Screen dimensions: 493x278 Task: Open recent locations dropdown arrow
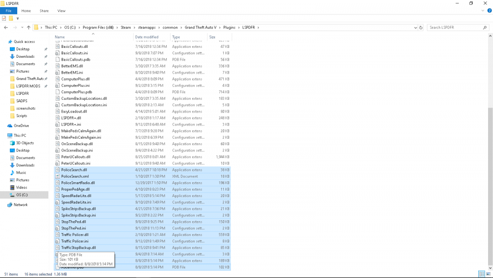pyautogui.click(x=22, y=27)
